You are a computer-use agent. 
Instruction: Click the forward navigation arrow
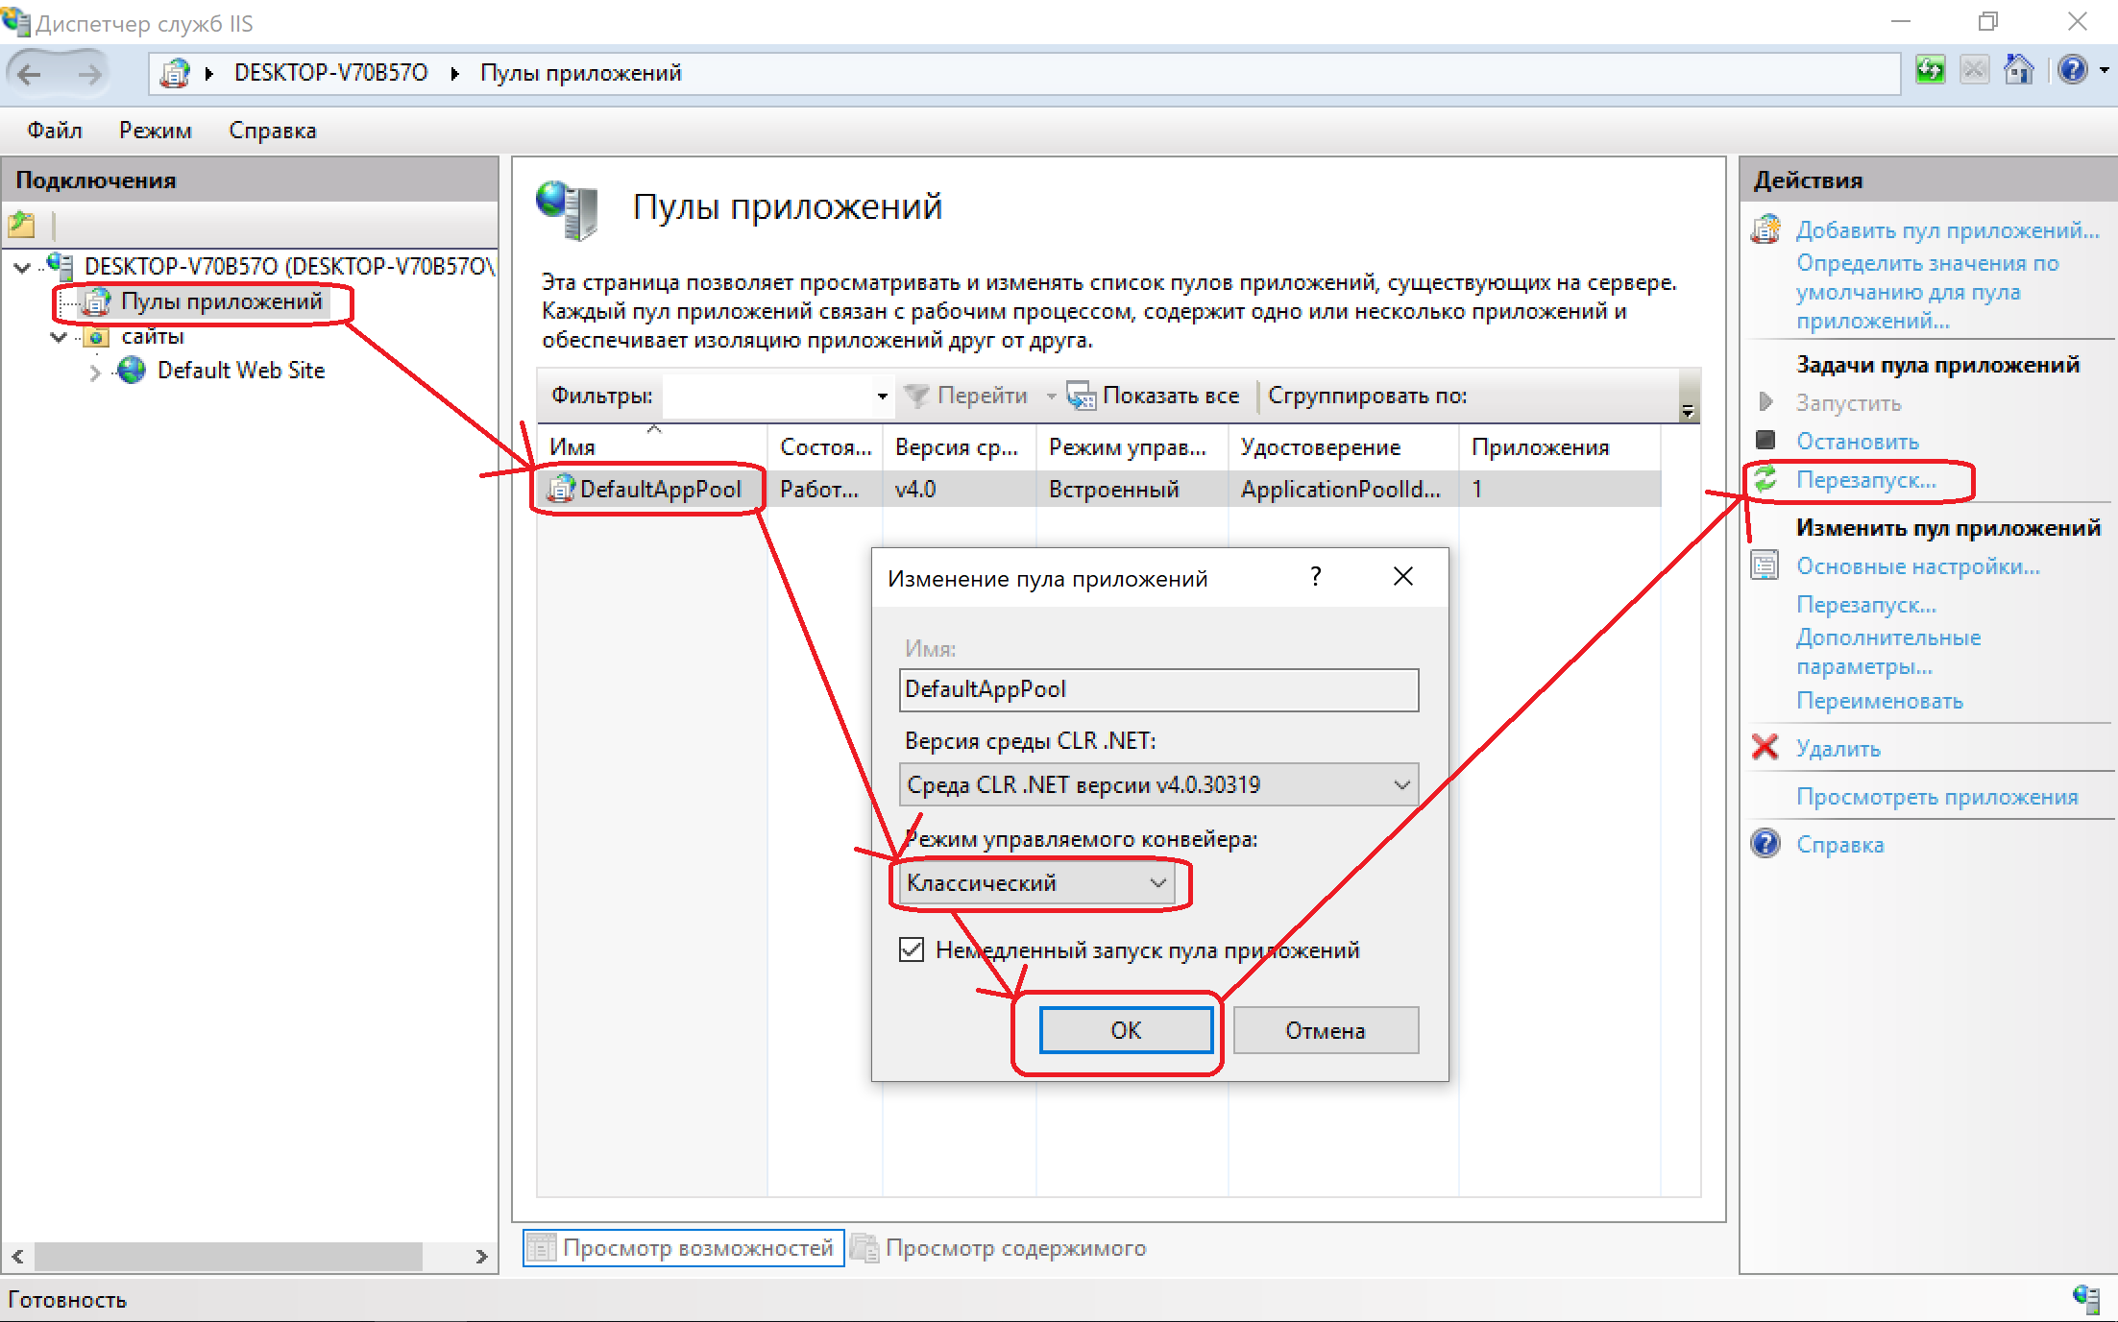click(89, 74)
